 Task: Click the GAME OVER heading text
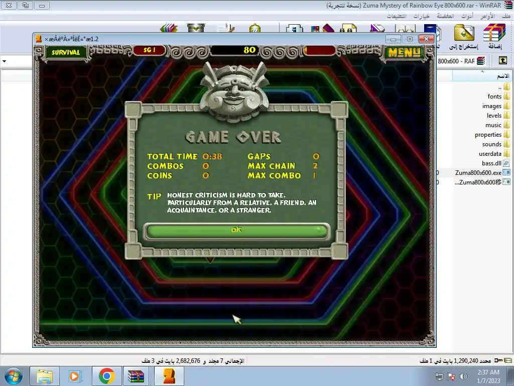pos(233,137)
